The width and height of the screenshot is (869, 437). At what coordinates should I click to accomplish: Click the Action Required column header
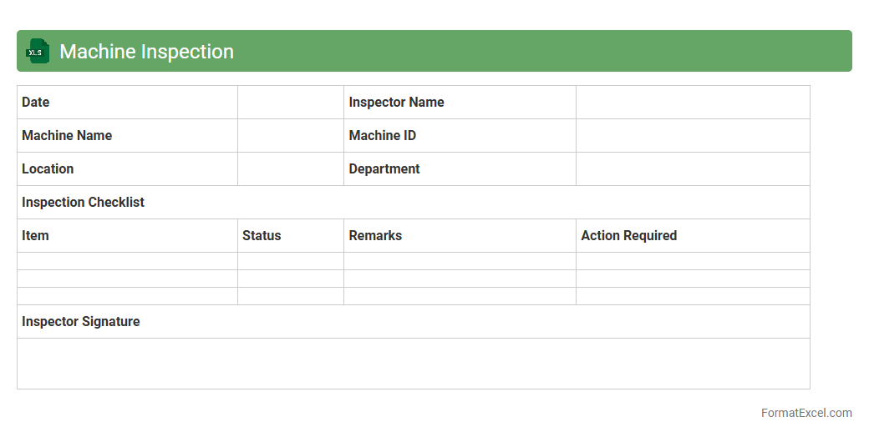click(628, 236)
